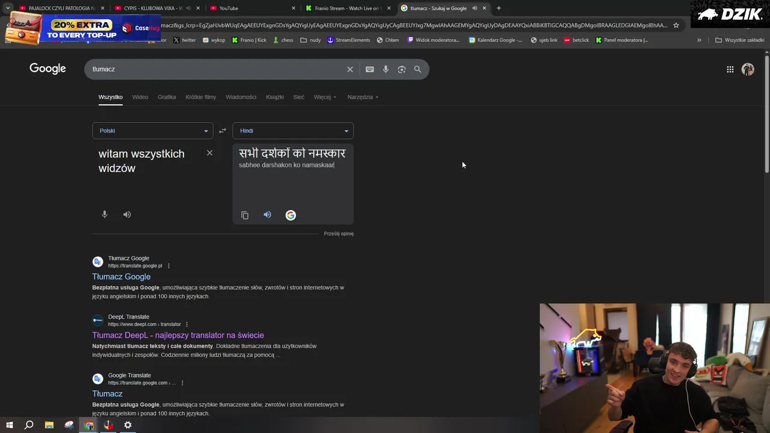Bookmark this page with the star icon
Viewport: 770px width, 433px height.
click(676, 25)
